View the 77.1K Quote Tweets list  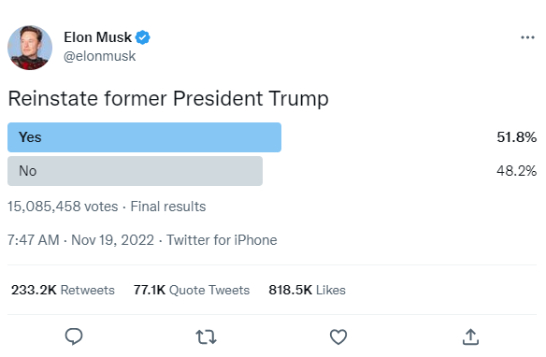tap(192, 290)
